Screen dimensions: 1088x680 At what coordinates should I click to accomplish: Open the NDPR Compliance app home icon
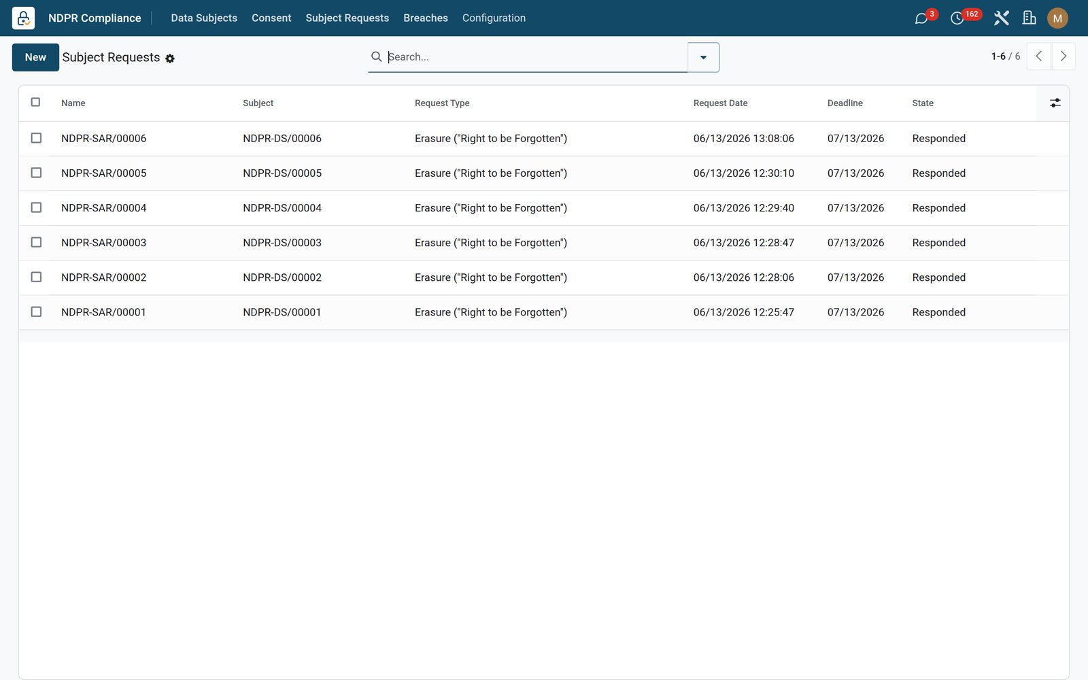click(x=23, y=18)
